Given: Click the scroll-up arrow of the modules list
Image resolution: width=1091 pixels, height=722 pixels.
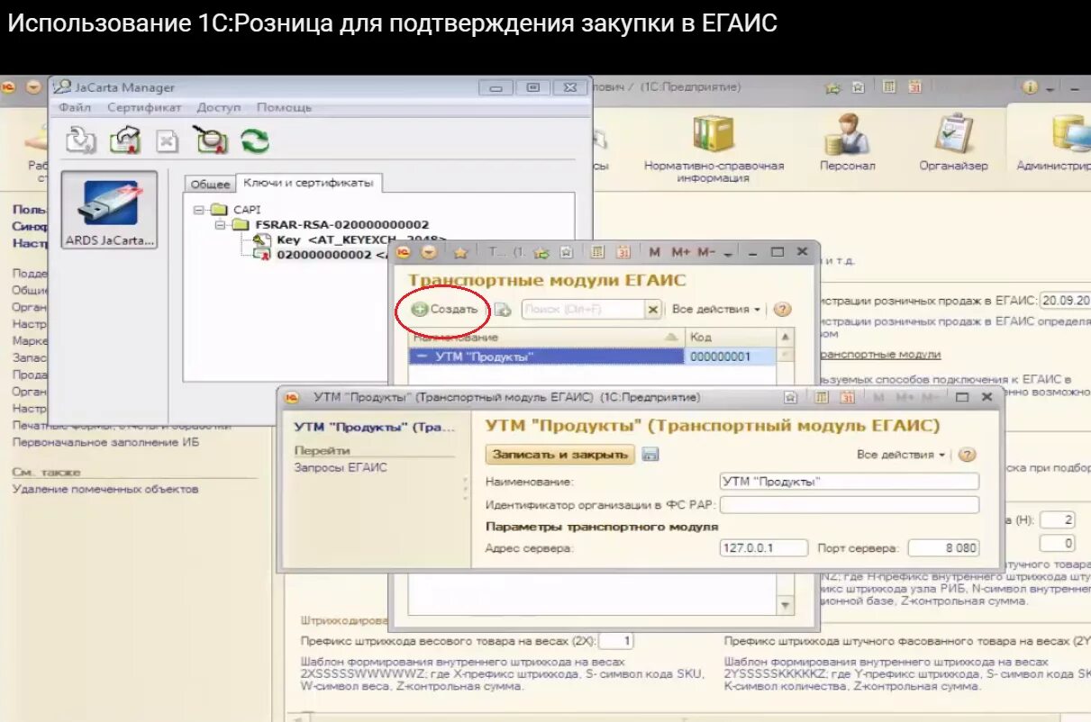Looking at the screenshot, I should pyautogui.click(x=786, y=338).
